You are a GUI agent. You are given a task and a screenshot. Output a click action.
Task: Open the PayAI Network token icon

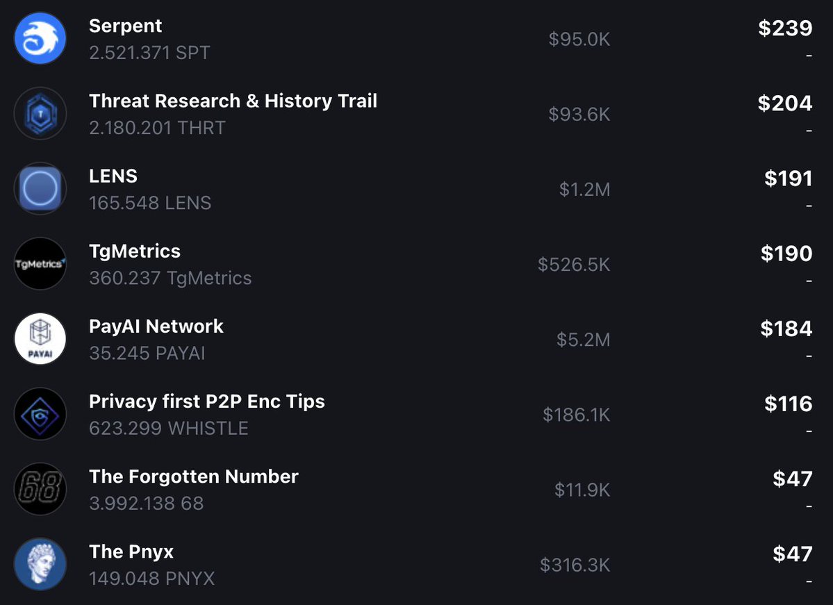pos(40,339)
